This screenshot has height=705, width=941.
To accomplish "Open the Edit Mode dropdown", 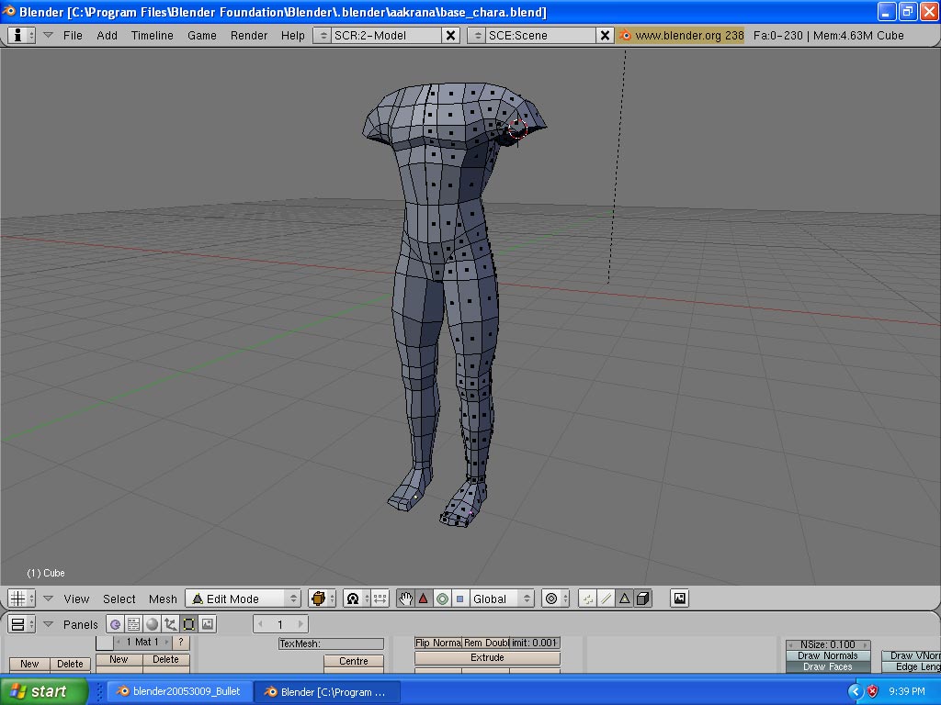I will pos(243,599).
